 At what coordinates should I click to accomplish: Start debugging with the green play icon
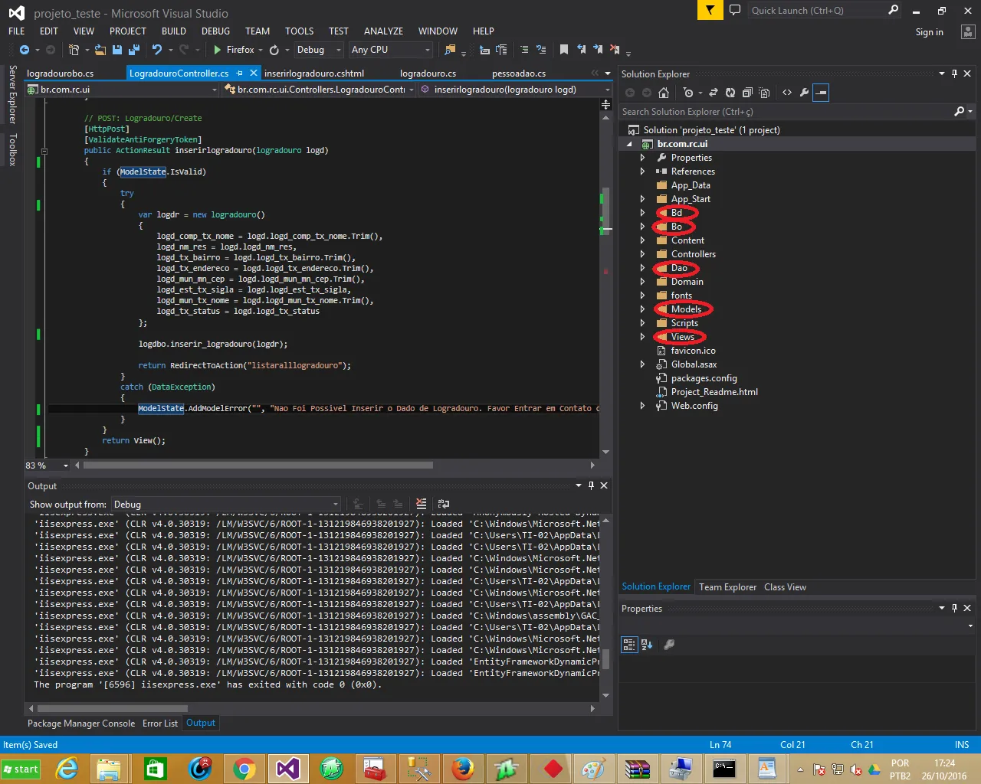tap(218, 50)
